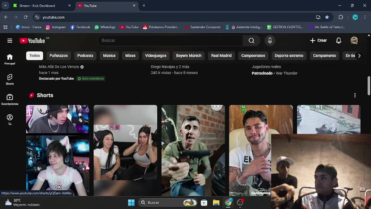Select the Podcasts filter chip
The height and width of the screenshot is (209, 371).
point(85,56)
